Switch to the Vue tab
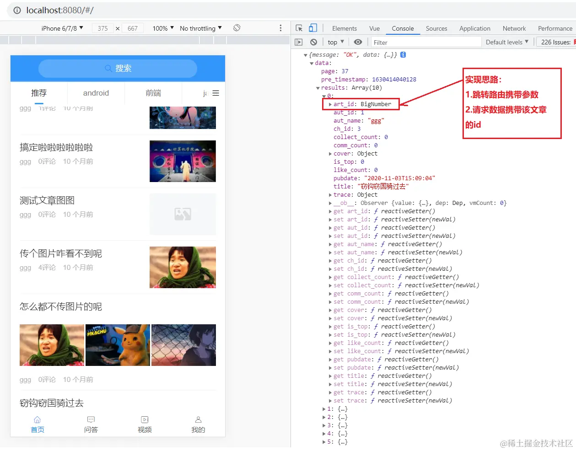This screenshot has width=576, height=451. coord(374,28)
